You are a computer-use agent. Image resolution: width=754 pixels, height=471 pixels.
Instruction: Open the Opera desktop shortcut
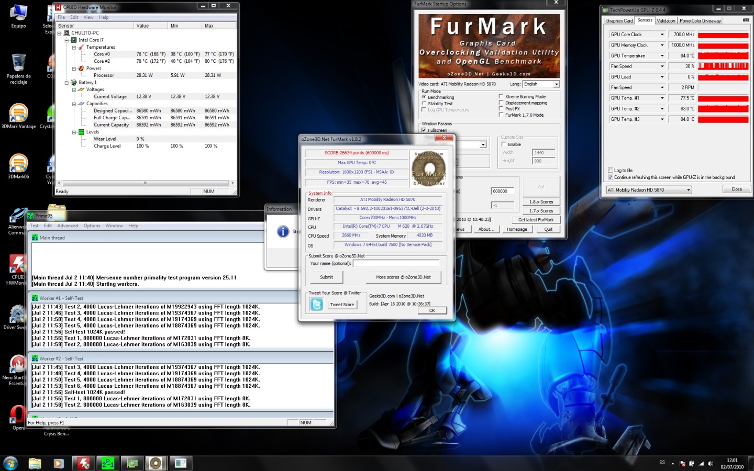click(x=17, y=417)
